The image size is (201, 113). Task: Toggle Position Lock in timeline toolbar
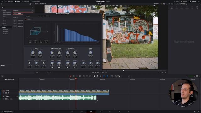[x=100, y=76]
